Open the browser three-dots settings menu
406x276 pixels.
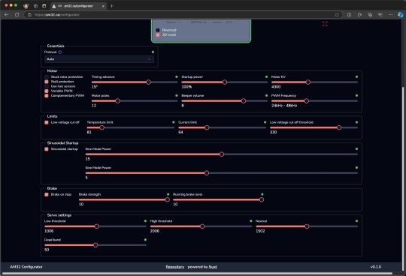[390, 15]
